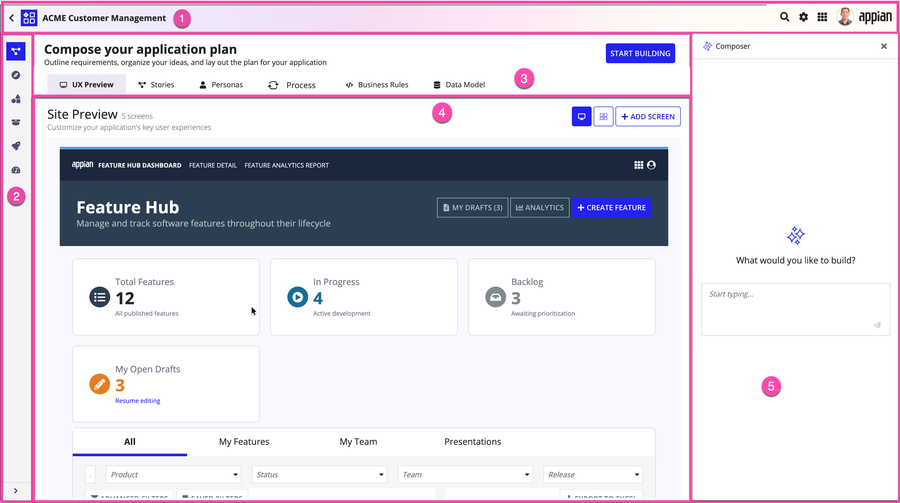This screenshot has height=503, width=900.
Task: Open the Status dropdown filter
Action: coord(319,474)
